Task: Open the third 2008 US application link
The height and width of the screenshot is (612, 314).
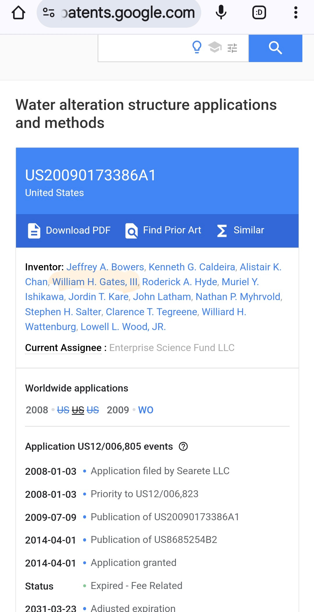Action: (x=93, y=410)
